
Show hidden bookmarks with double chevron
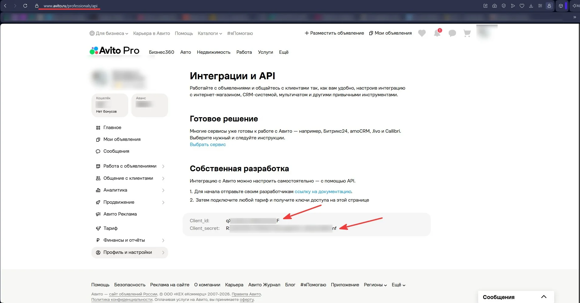click(x=575, y=17)
